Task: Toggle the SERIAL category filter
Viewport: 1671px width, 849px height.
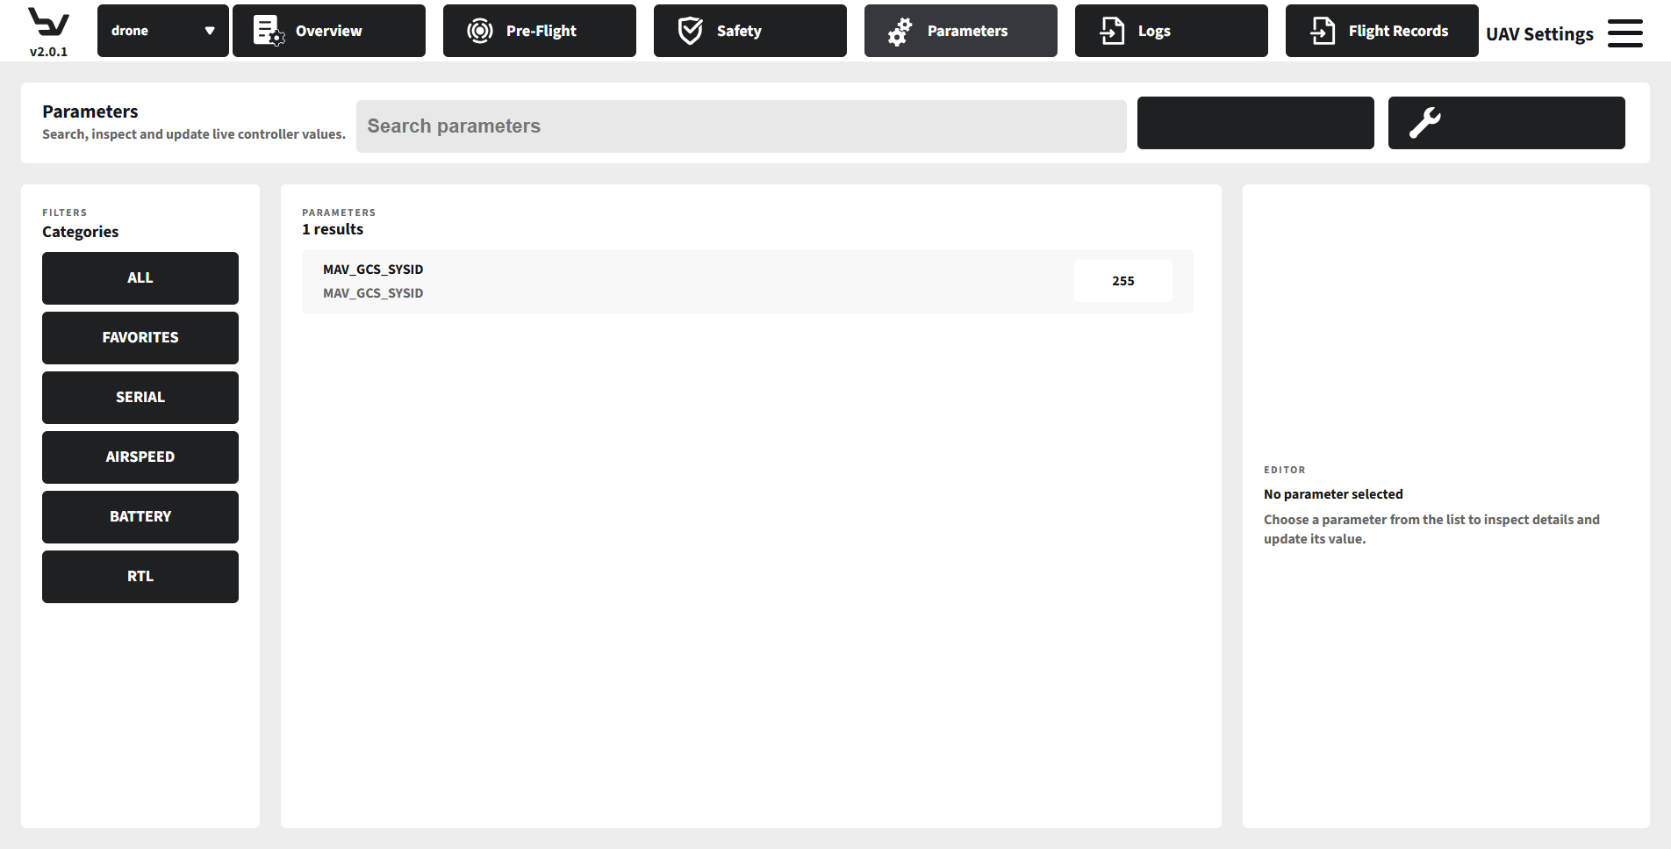Action: tap(140, 397)
